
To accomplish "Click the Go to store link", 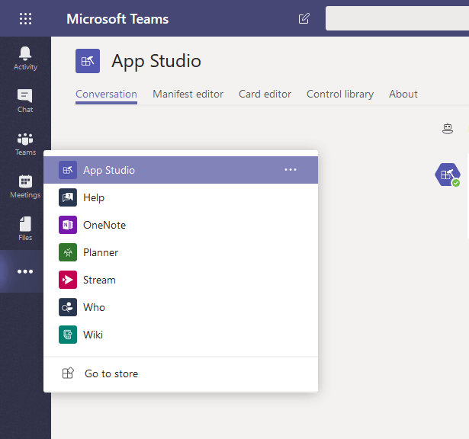I will 111,373.
